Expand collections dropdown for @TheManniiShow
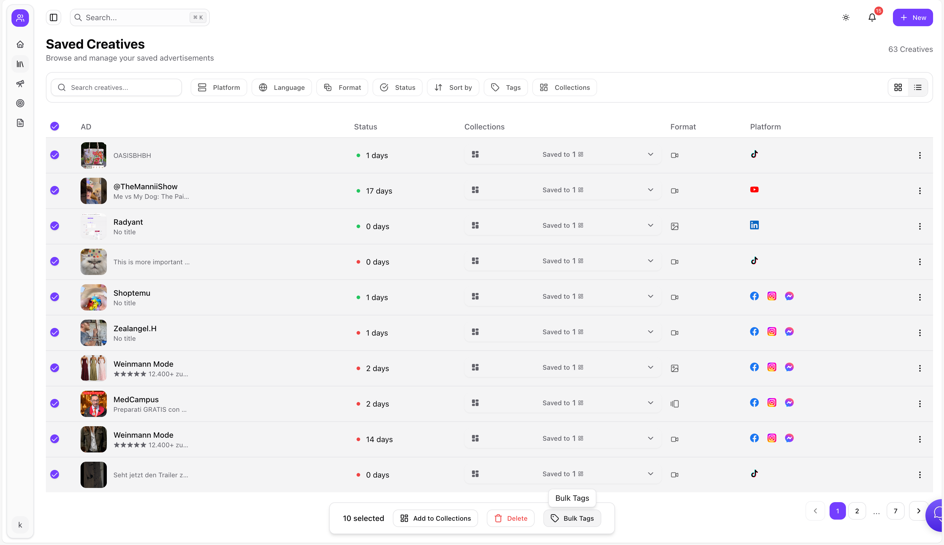 pyautogui.click(x=650, y=190)
